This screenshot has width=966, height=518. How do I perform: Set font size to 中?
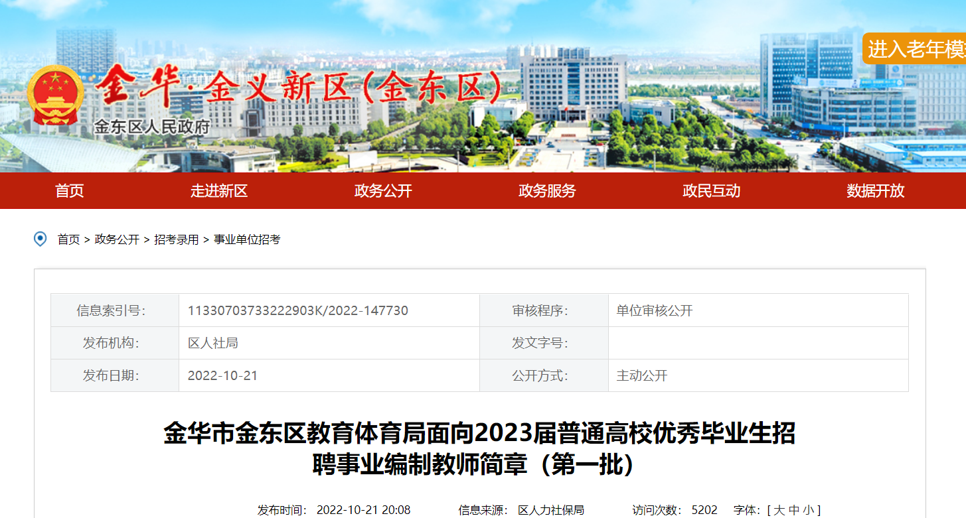794,510
